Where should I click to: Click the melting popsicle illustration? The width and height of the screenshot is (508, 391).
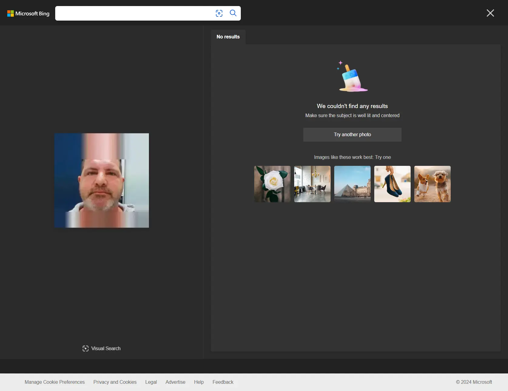coord(352,77)
